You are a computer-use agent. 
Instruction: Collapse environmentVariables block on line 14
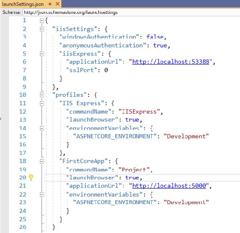tap(42, 128)
